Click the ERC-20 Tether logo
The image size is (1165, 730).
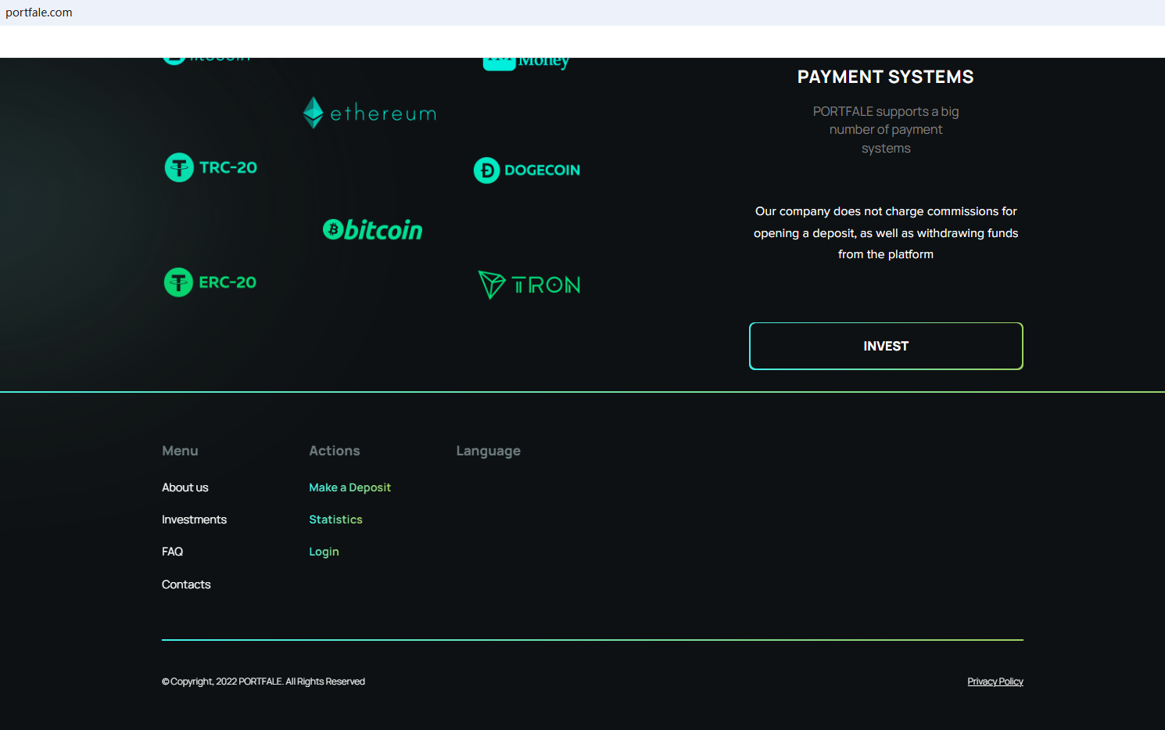tap(210, 282)
